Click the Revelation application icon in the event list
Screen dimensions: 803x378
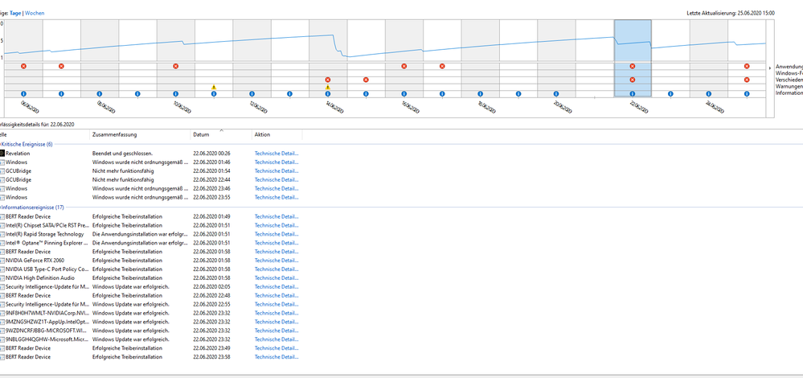2,153
